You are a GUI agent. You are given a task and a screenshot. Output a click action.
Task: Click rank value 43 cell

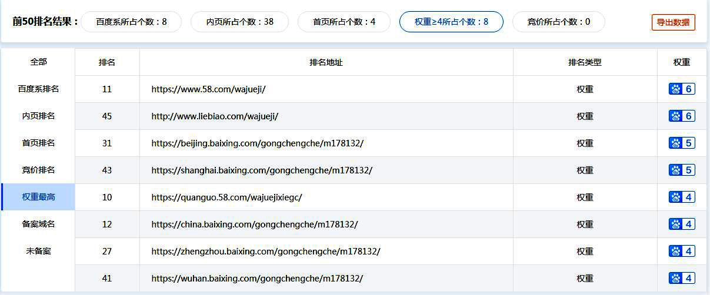point(107,170)
